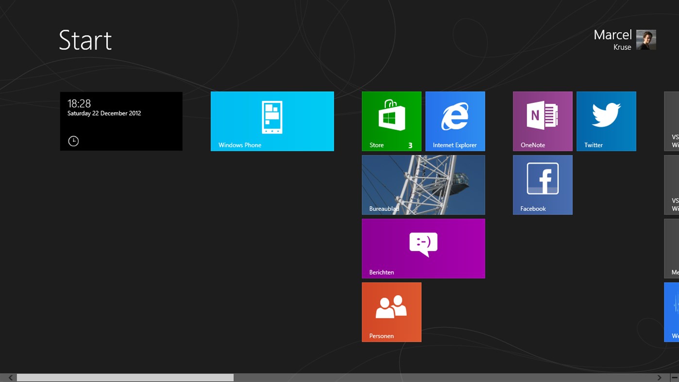Select the live clock tile showing 18:28
The width and height of the screenshot is (679, 382).
(x=121, y=121)
